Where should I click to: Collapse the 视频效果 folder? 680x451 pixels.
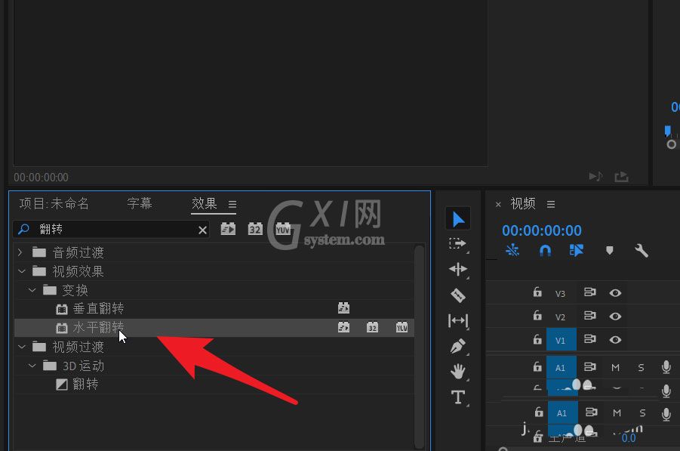coord(22,271)
